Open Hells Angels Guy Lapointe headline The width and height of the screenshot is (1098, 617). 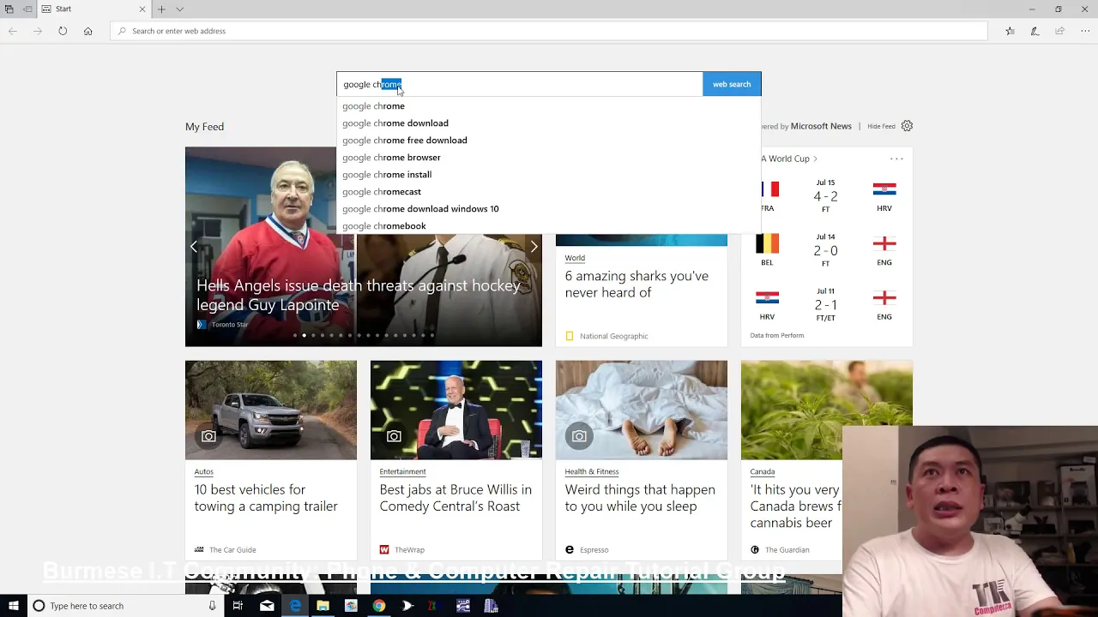coord(359,295)
